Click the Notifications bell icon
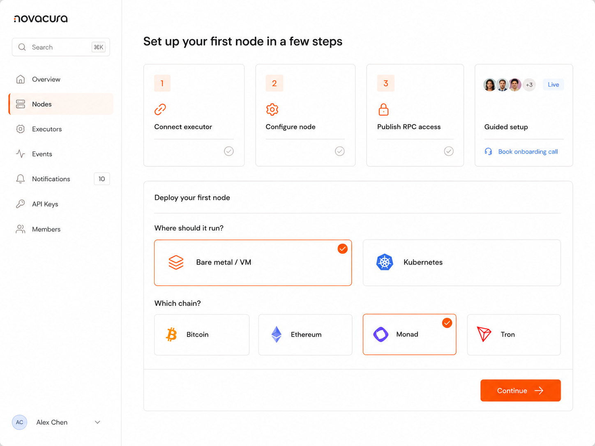Image resolution: width=595 pixels, height=446 pixels. [20, 179]
